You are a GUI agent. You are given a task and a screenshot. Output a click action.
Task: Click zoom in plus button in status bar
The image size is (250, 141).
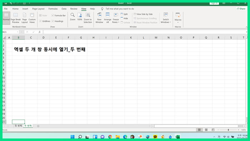coord(238,130)
